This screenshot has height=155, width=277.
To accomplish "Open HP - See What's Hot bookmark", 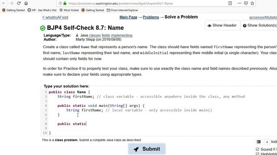I will 42,10.
